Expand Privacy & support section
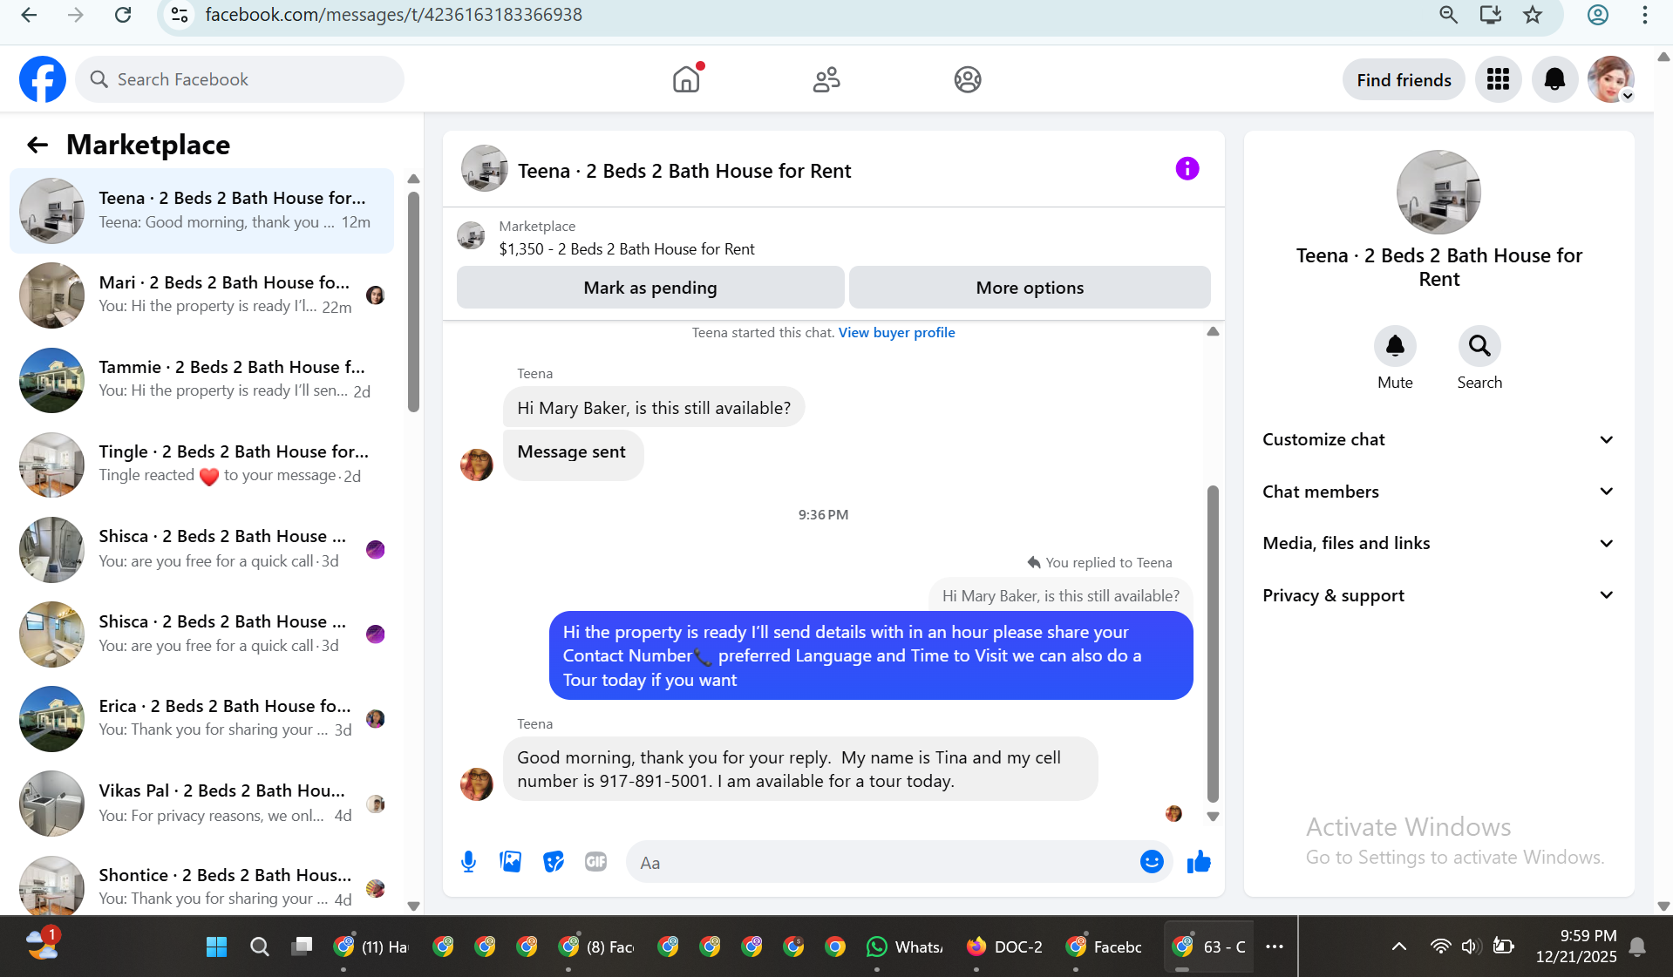 click(1438, 595)
